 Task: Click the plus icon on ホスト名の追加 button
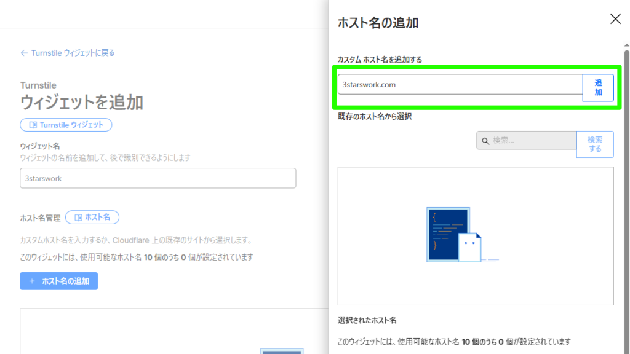point(32,281)
